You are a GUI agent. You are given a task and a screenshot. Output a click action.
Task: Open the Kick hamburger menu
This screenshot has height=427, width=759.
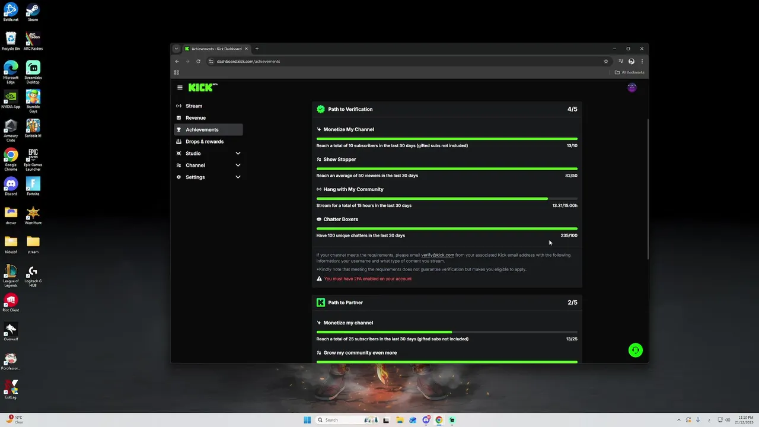(180, 87)
